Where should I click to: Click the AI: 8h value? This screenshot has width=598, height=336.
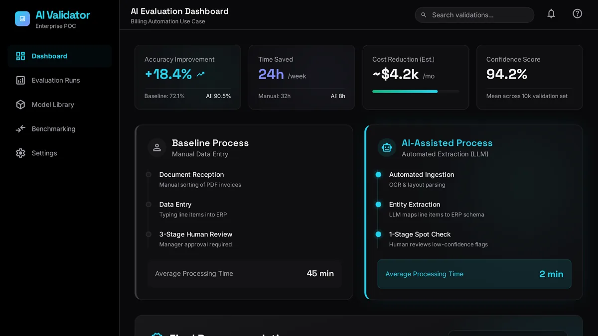click(338, 96)
